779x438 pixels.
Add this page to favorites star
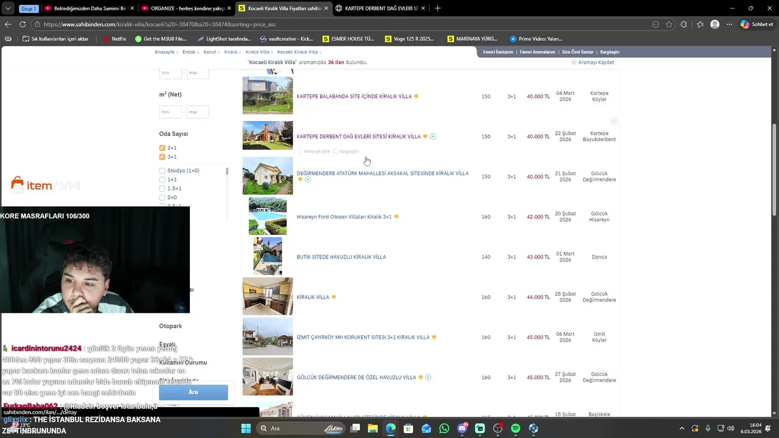tap(669, 24)
